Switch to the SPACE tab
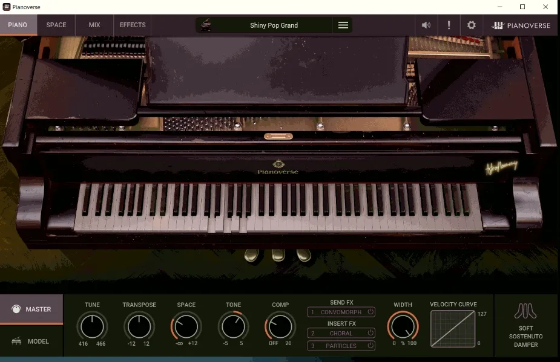 tap(56, 25)
